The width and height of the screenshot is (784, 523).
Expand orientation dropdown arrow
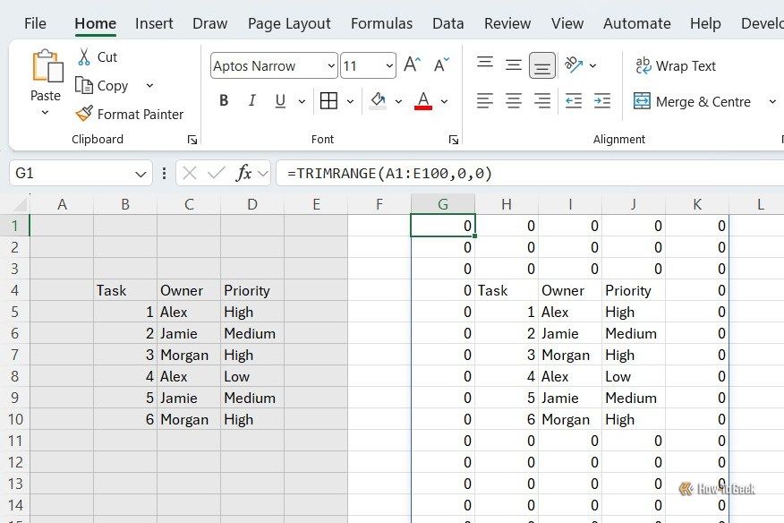click(592, 65)
